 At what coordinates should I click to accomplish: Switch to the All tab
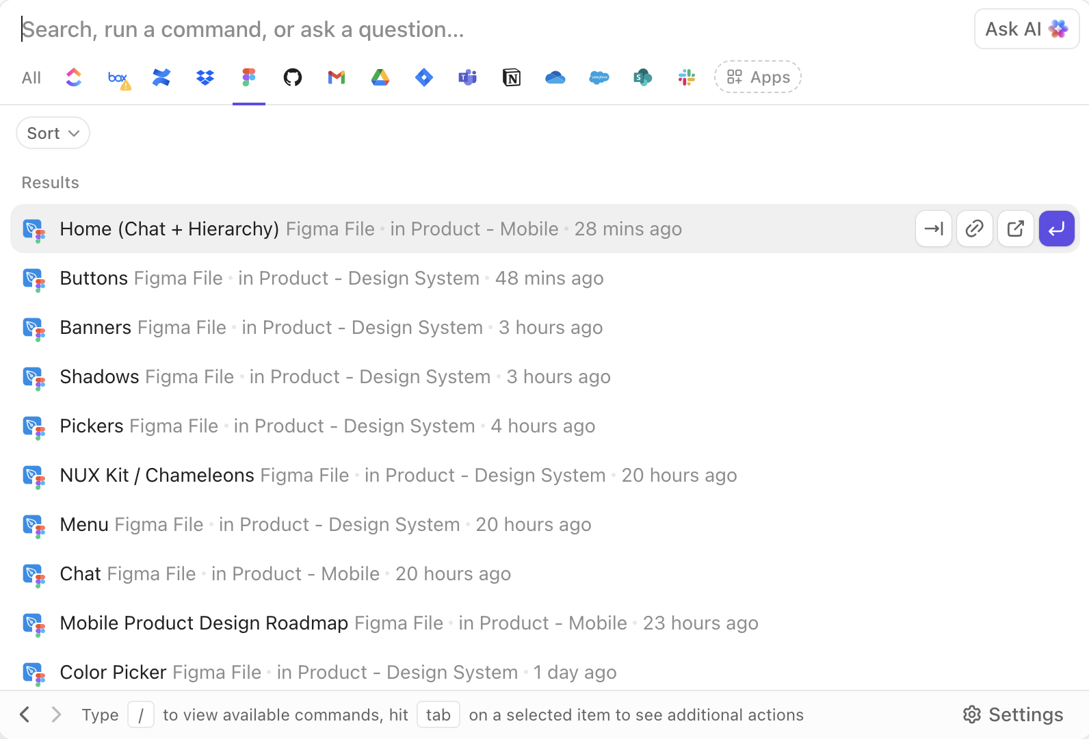click(31, 77)
